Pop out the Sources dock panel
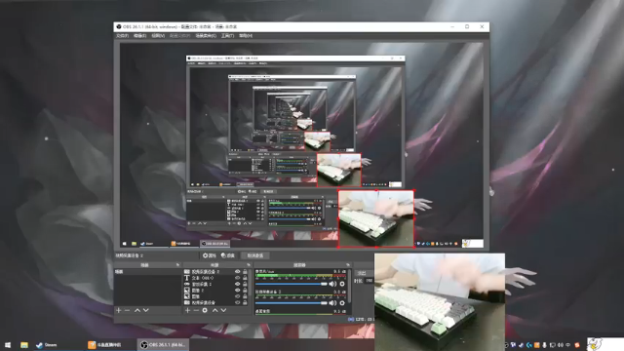The width and height of the screenshot is (624, 351). coord(249,265)
